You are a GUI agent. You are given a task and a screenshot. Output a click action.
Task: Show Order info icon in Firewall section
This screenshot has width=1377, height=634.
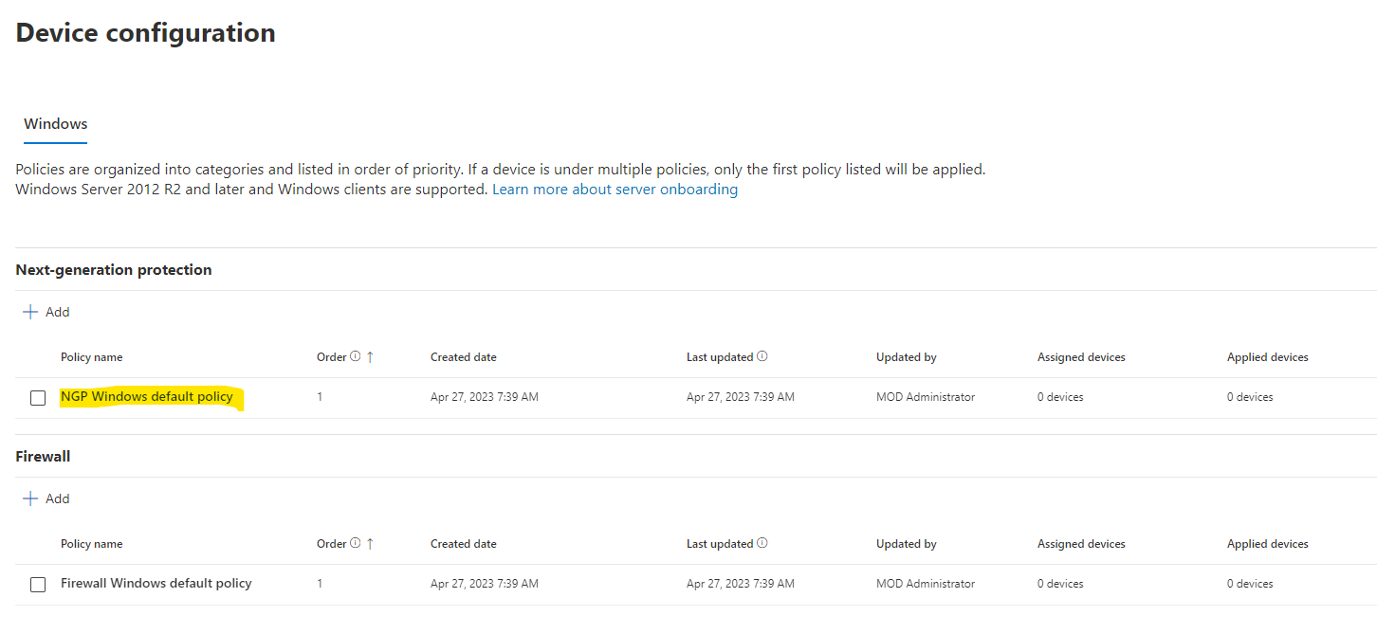coord(356,544)
